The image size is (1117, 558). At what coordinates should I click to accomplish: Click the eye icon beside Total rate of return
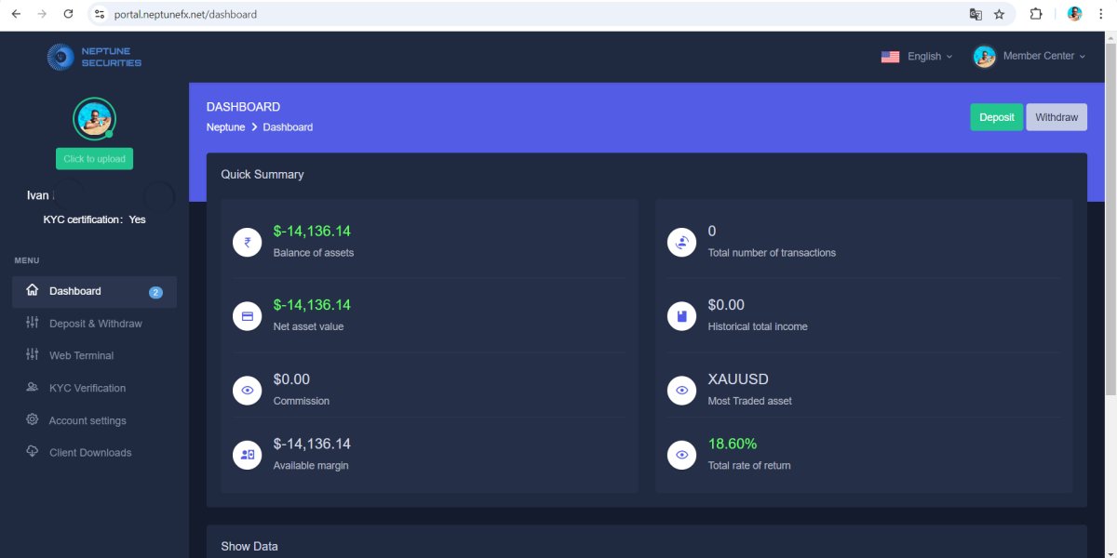pos(682,455)
